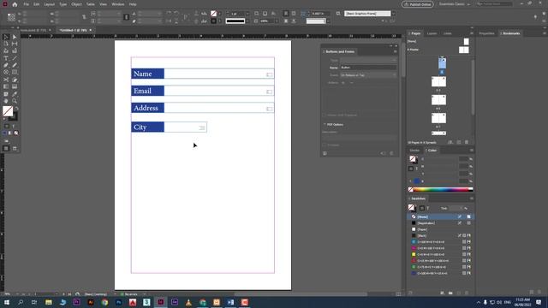Open the Color panel menu
Image resolution: width=548 pixels, height=308 pixels.
click(x=471, y=151)
